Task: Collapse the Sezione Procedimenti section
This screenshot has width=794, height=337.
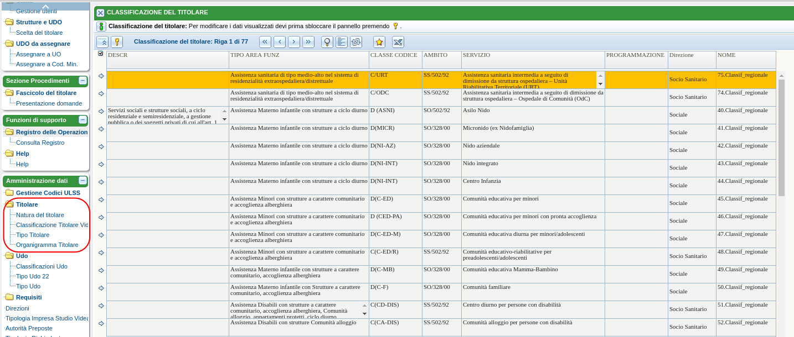Action: click(x=83, y=81)
